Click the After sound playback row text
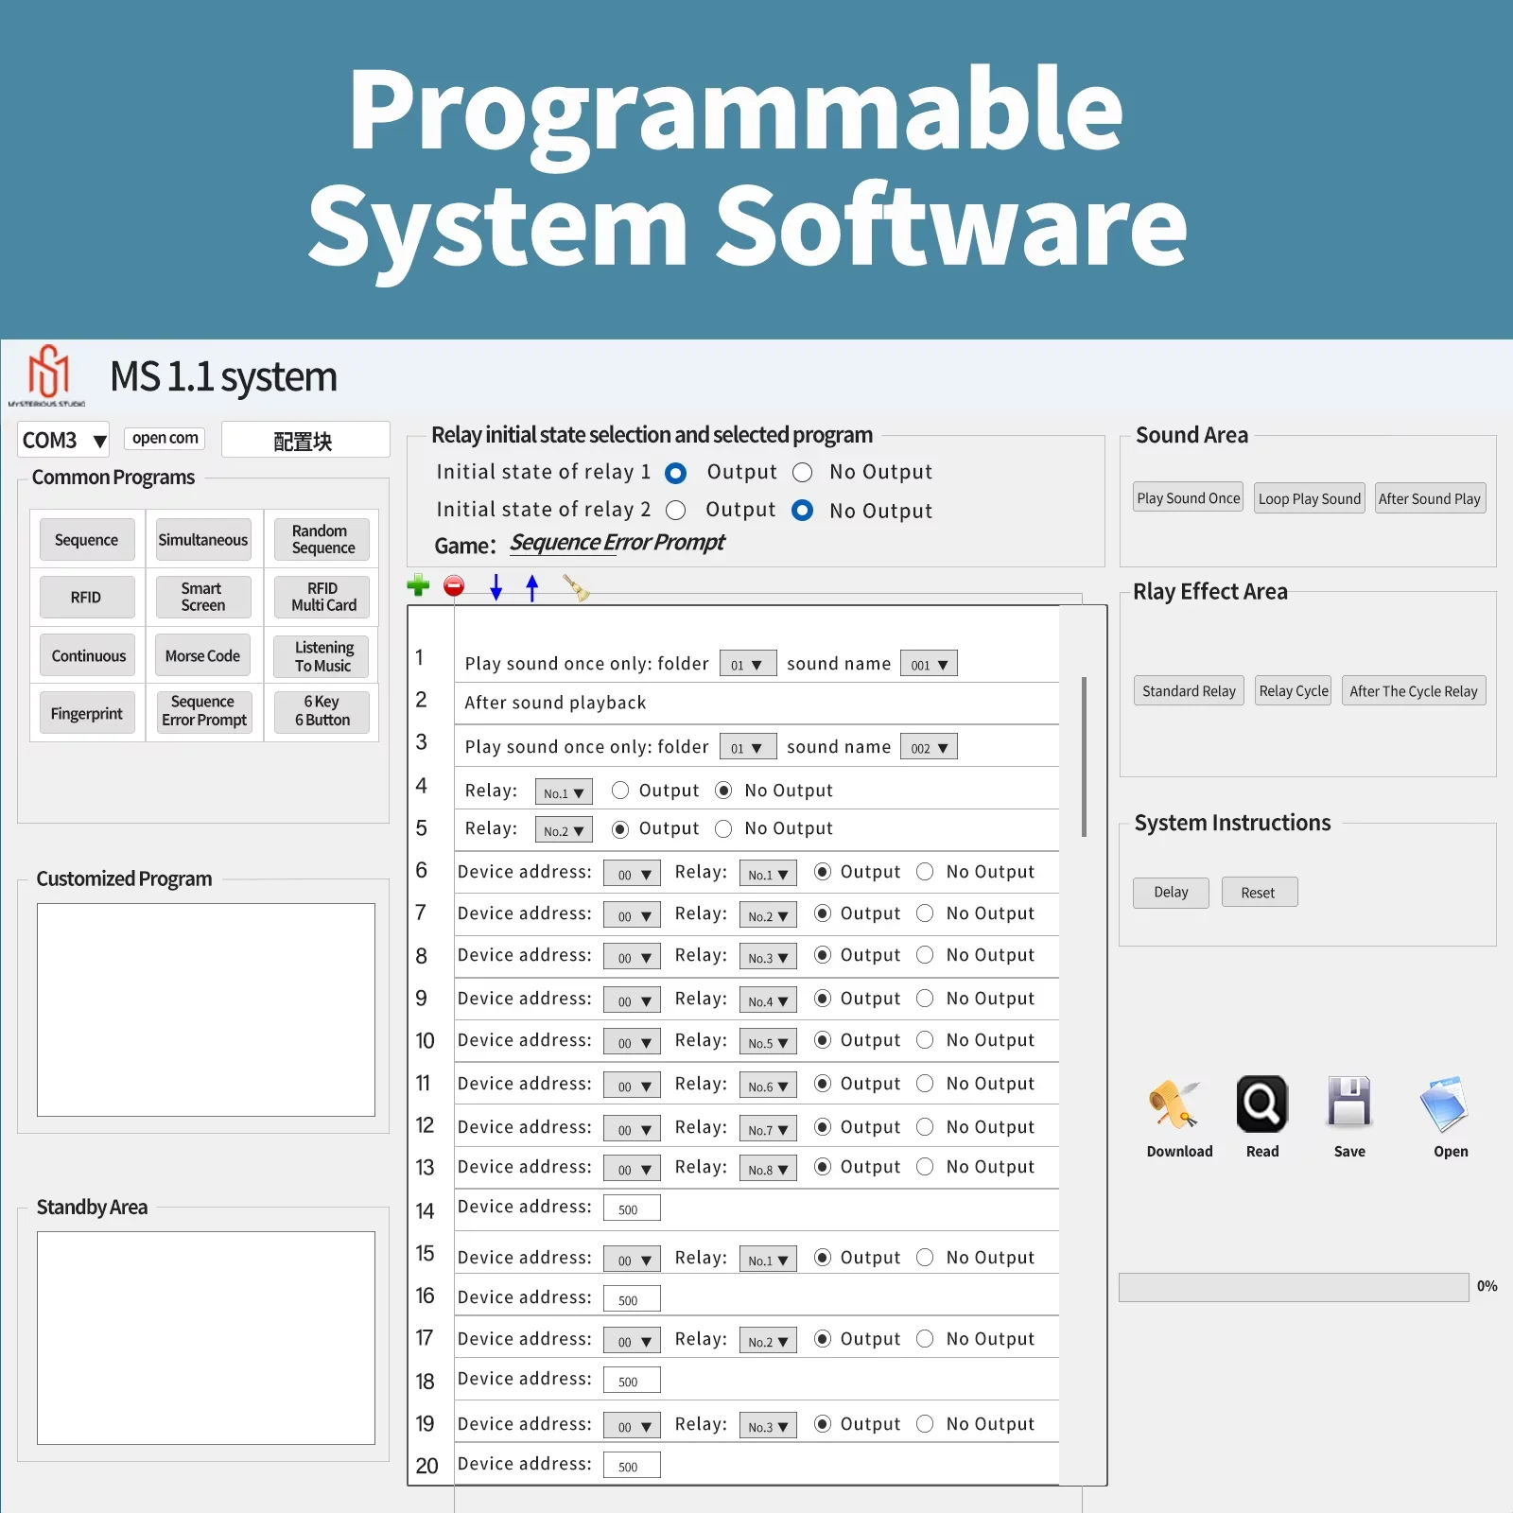Viewport: 1513px width, 1513px height. pos(556,703)
